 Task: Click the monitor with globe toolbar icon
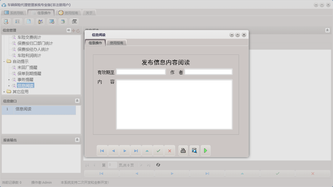pyautogui.click(x=51, y=21)
